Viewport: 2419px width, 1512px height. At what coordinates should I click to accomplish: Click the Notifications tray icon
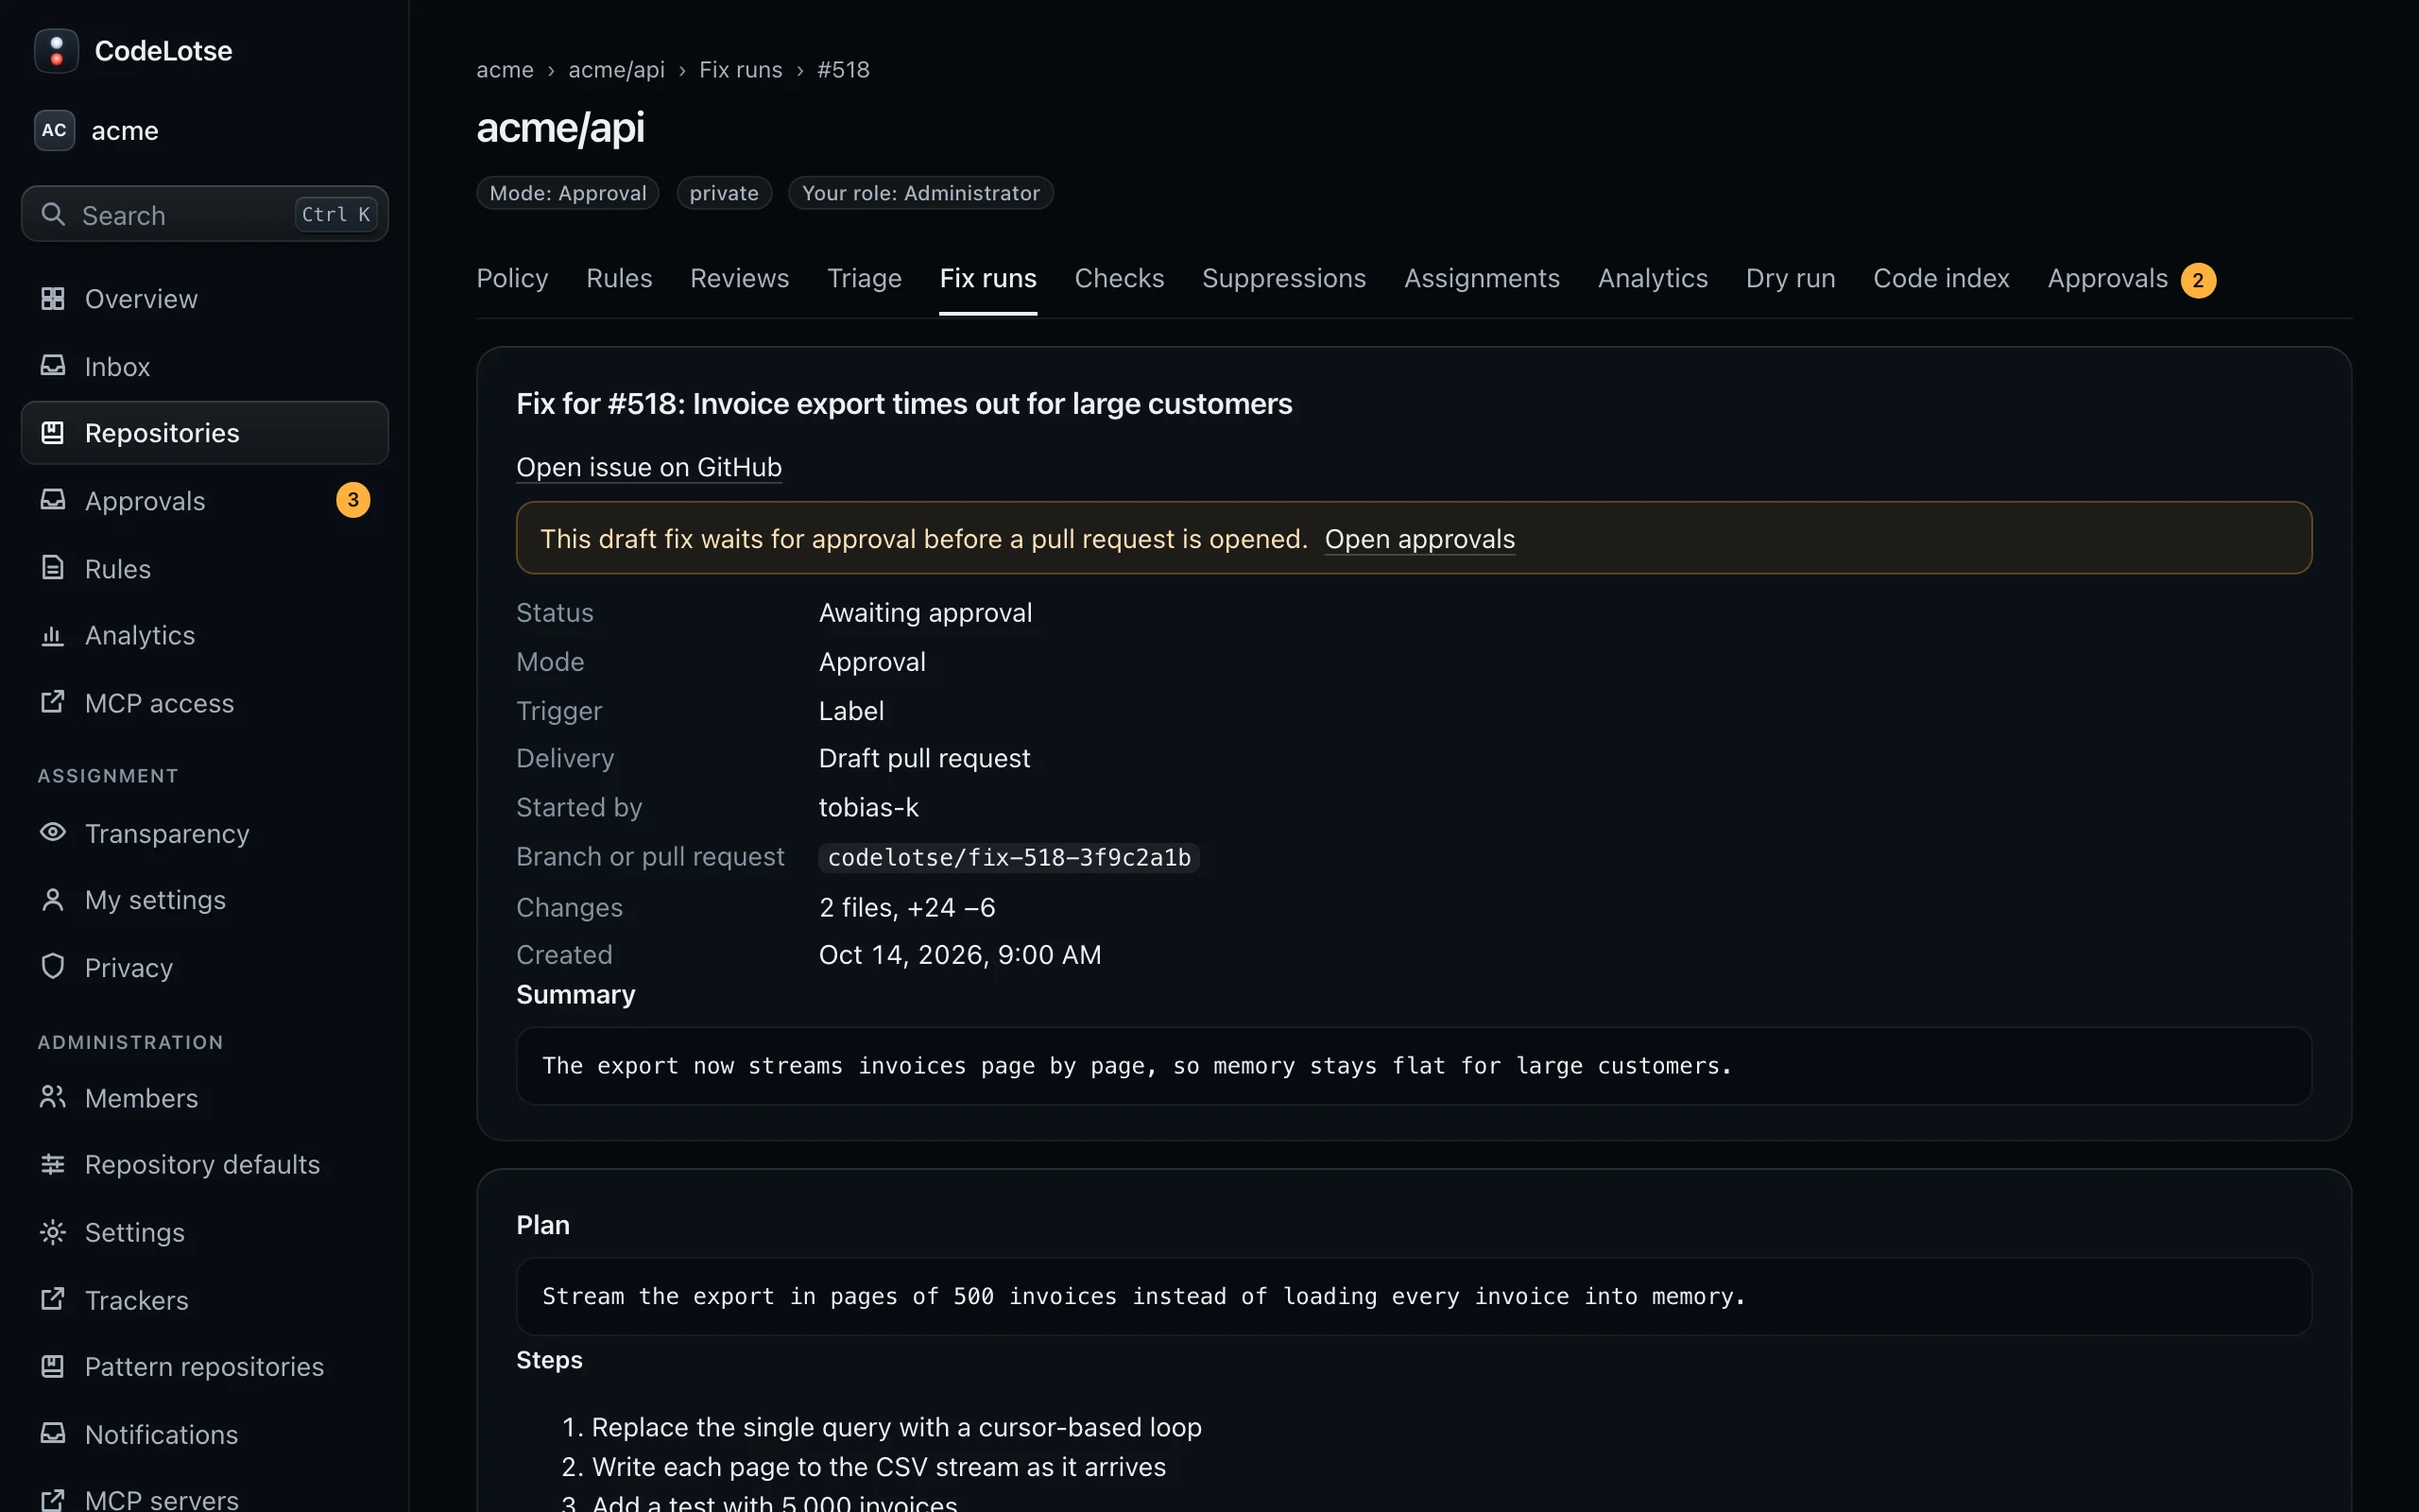pyautogui.click(x=53, y=1433)
